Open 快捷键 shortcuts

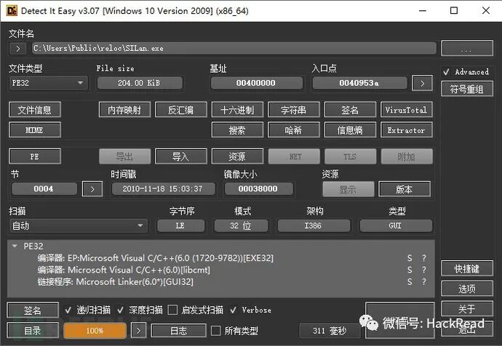point(467,269)
